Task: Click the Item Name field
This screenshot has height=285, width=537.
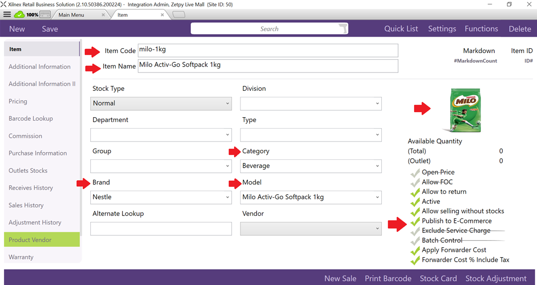Action: 268,66
